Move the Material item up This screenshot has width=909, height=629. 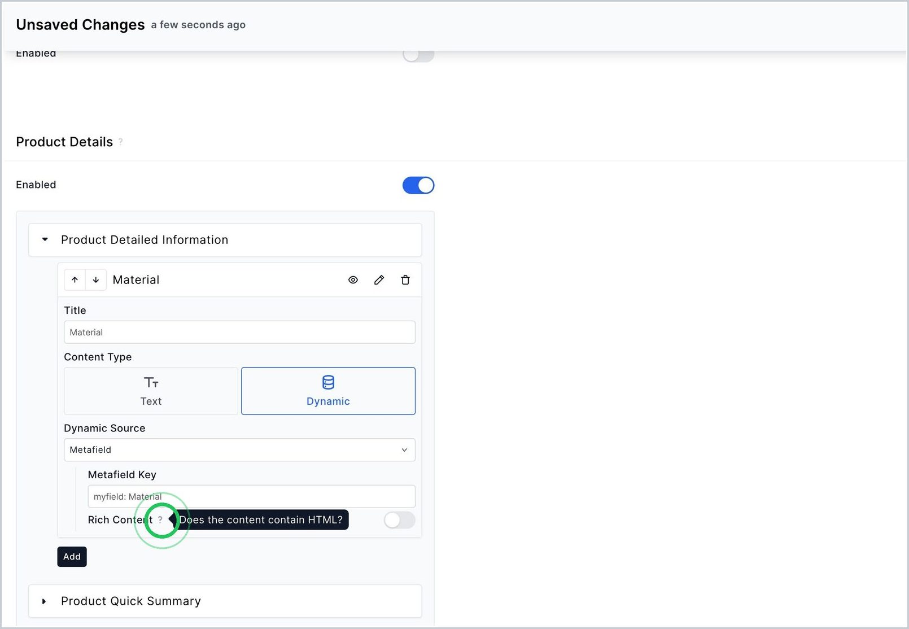(75, 280)
